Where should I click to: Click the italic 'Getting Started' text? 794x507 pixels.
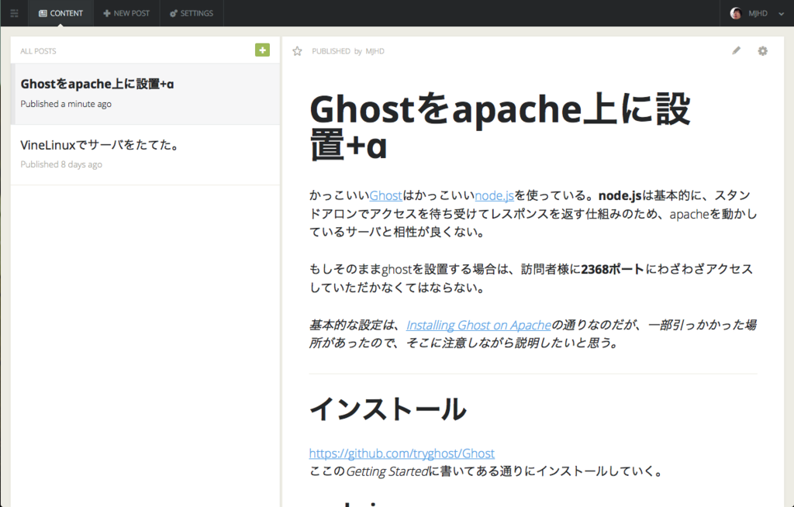(387, 471)
